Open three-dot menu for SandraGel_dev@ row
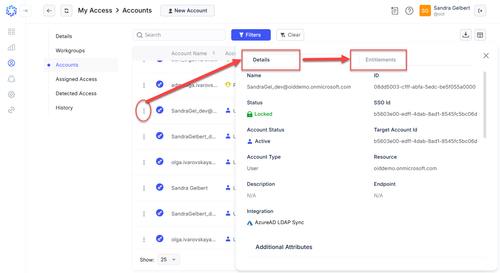This screenshot has width=500, height=273. (x=144, y=111)
